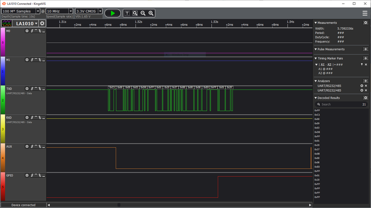Add a new timing marker pair
The width and height of the screenshot is (371, 208).
[365, 58]
